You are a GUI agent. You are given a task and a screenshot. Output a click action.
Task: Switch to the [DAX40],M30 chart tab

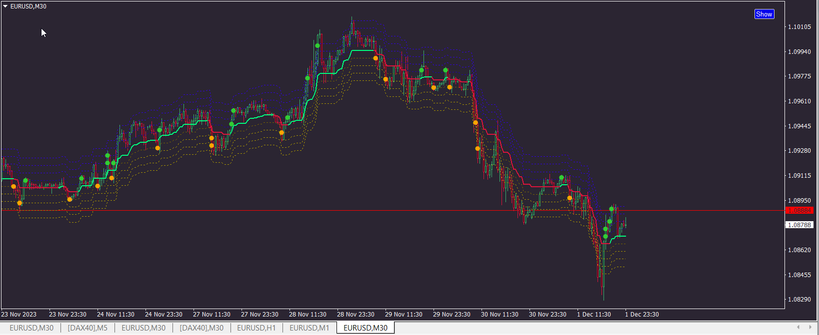click(201, 328)
